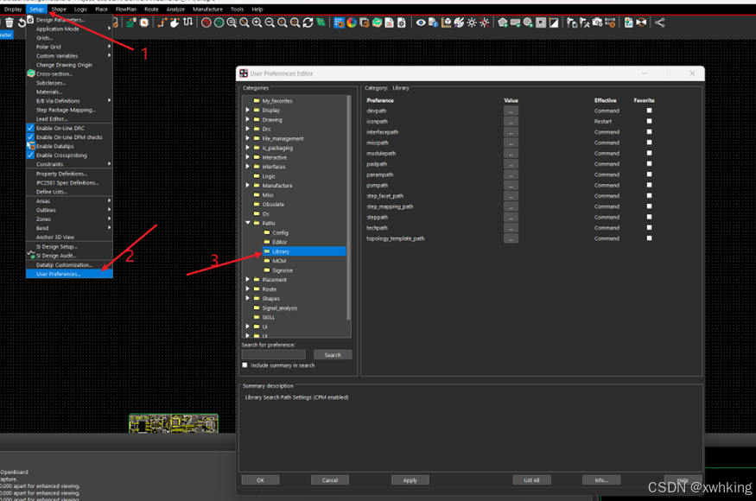Tick the Favorite checkbox for padpath
Image resolution: width=756 pixels, height=501 pixels.
649,163
